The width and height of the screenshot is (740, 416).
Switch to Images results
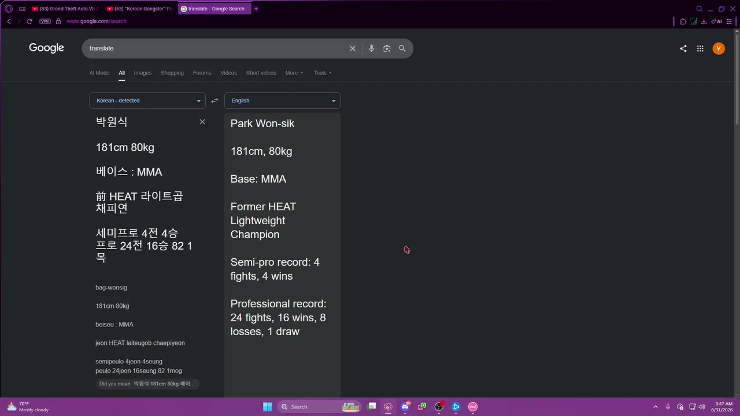coord(143,73)
